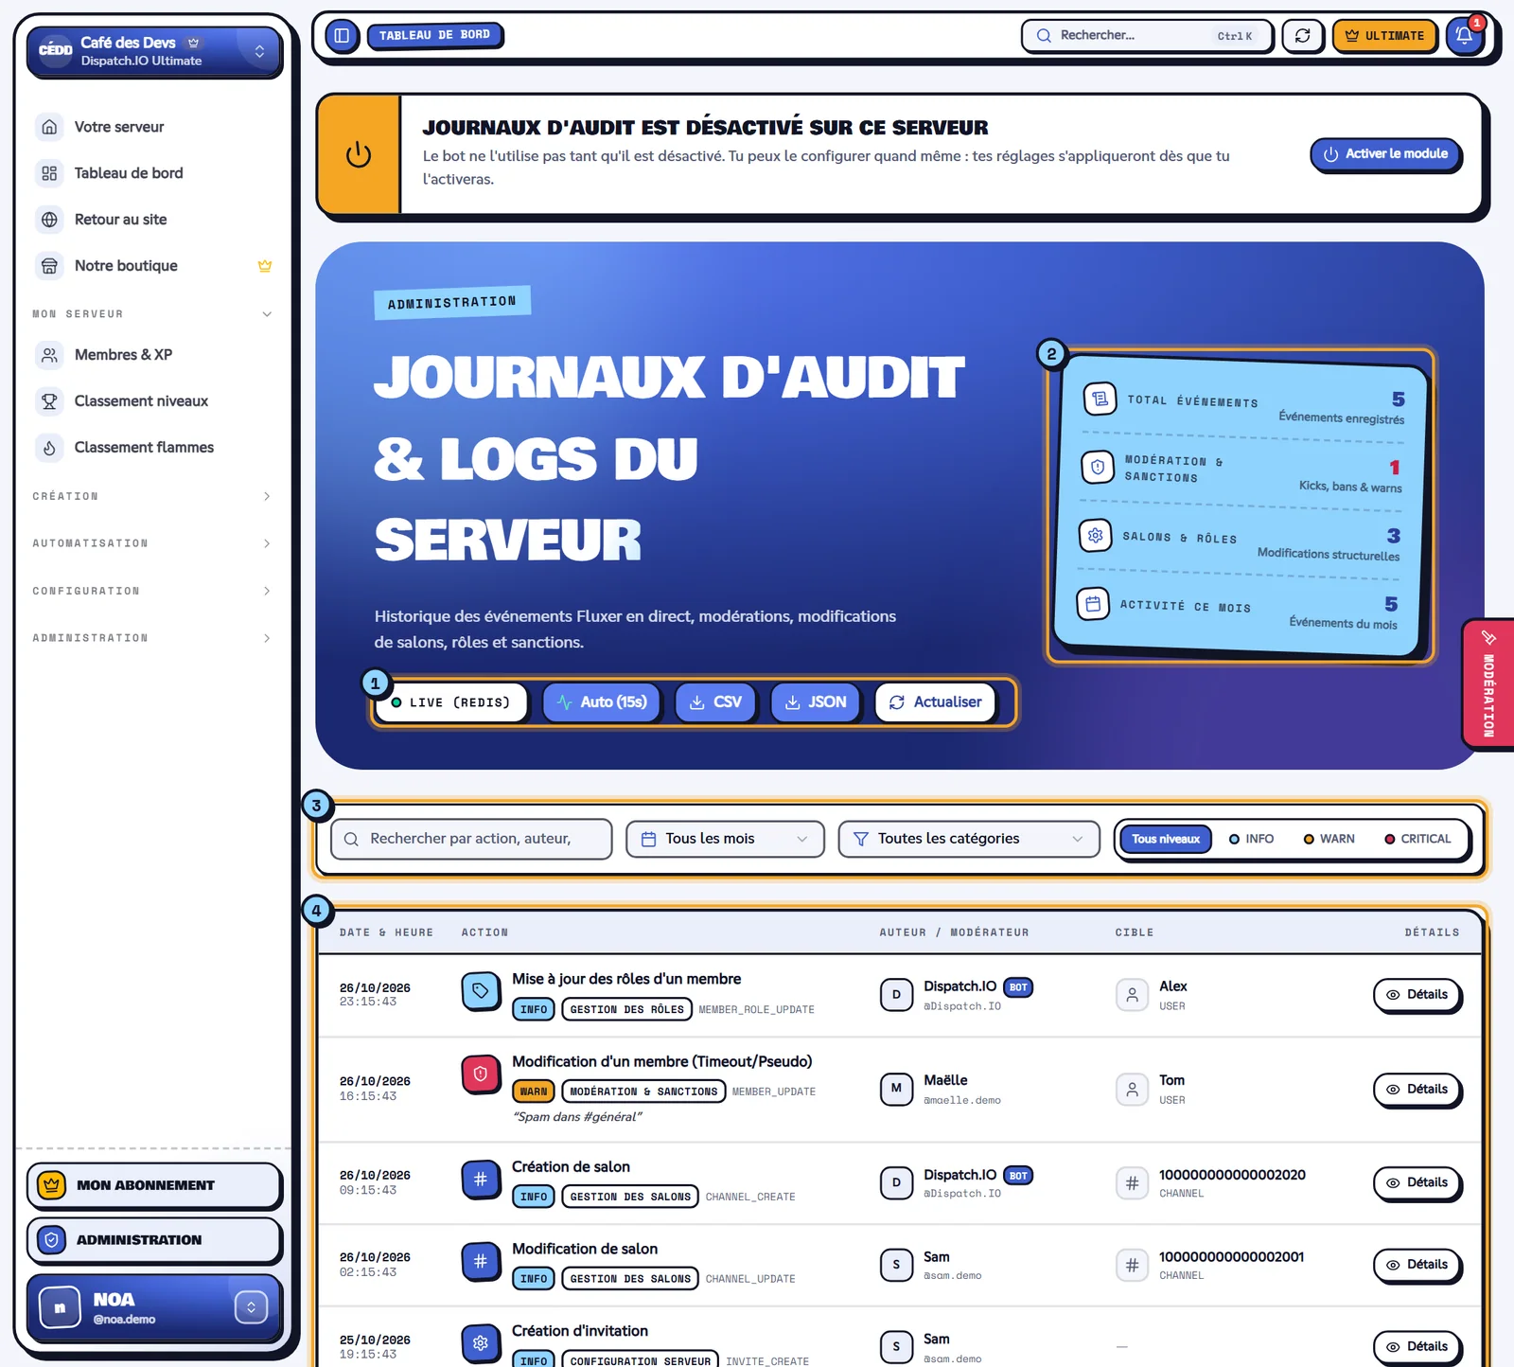Image resolution: width=1514 pixels, height=1367 pixels.
Task: Click the red shield icon of Timeout row
Action: (x=481, y=1074)
